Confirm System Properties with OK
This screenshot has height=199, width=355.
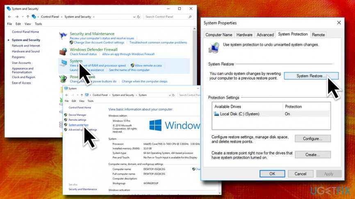(272, 174)
